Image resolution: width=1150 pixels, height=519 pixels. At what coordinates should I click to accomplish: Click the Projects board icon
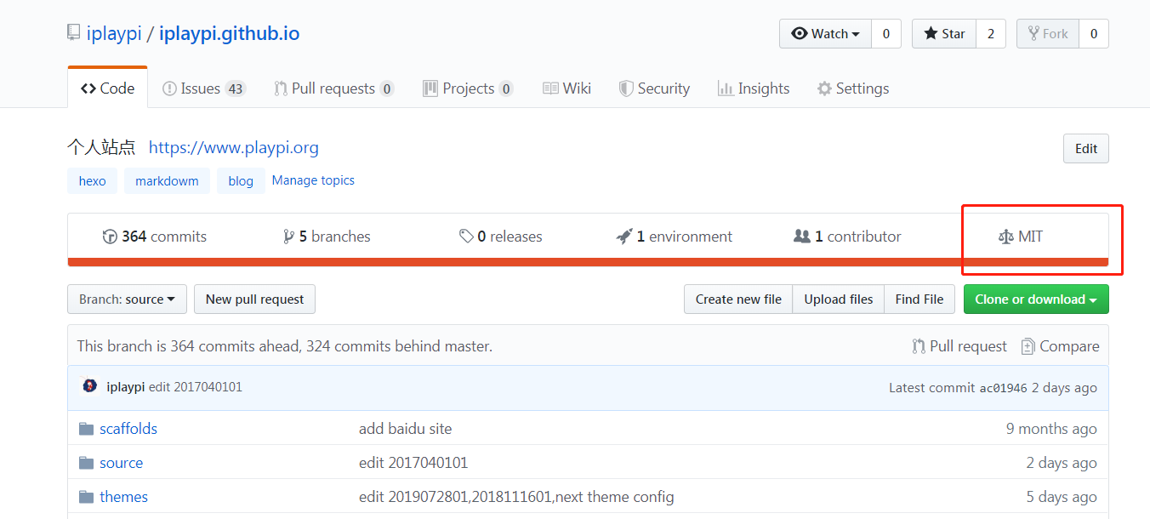(430, 88)
